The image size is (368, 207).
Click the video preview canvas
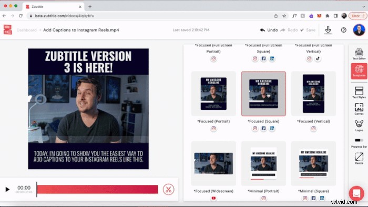88,109
